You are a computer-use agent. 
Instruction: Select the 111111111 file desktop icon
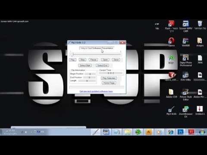coord(200,77)
